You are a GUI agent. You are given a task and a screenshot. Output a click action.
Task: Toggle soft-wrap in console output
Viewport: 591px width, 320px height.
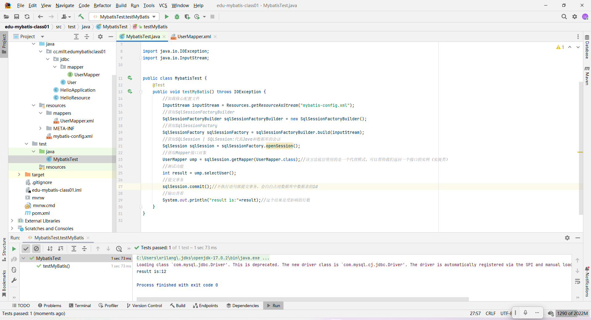(577, 281)
